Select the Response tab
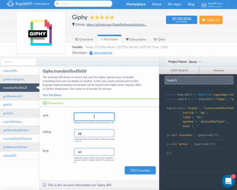Screen dimensions: 237x190 (x=218, y=70)
